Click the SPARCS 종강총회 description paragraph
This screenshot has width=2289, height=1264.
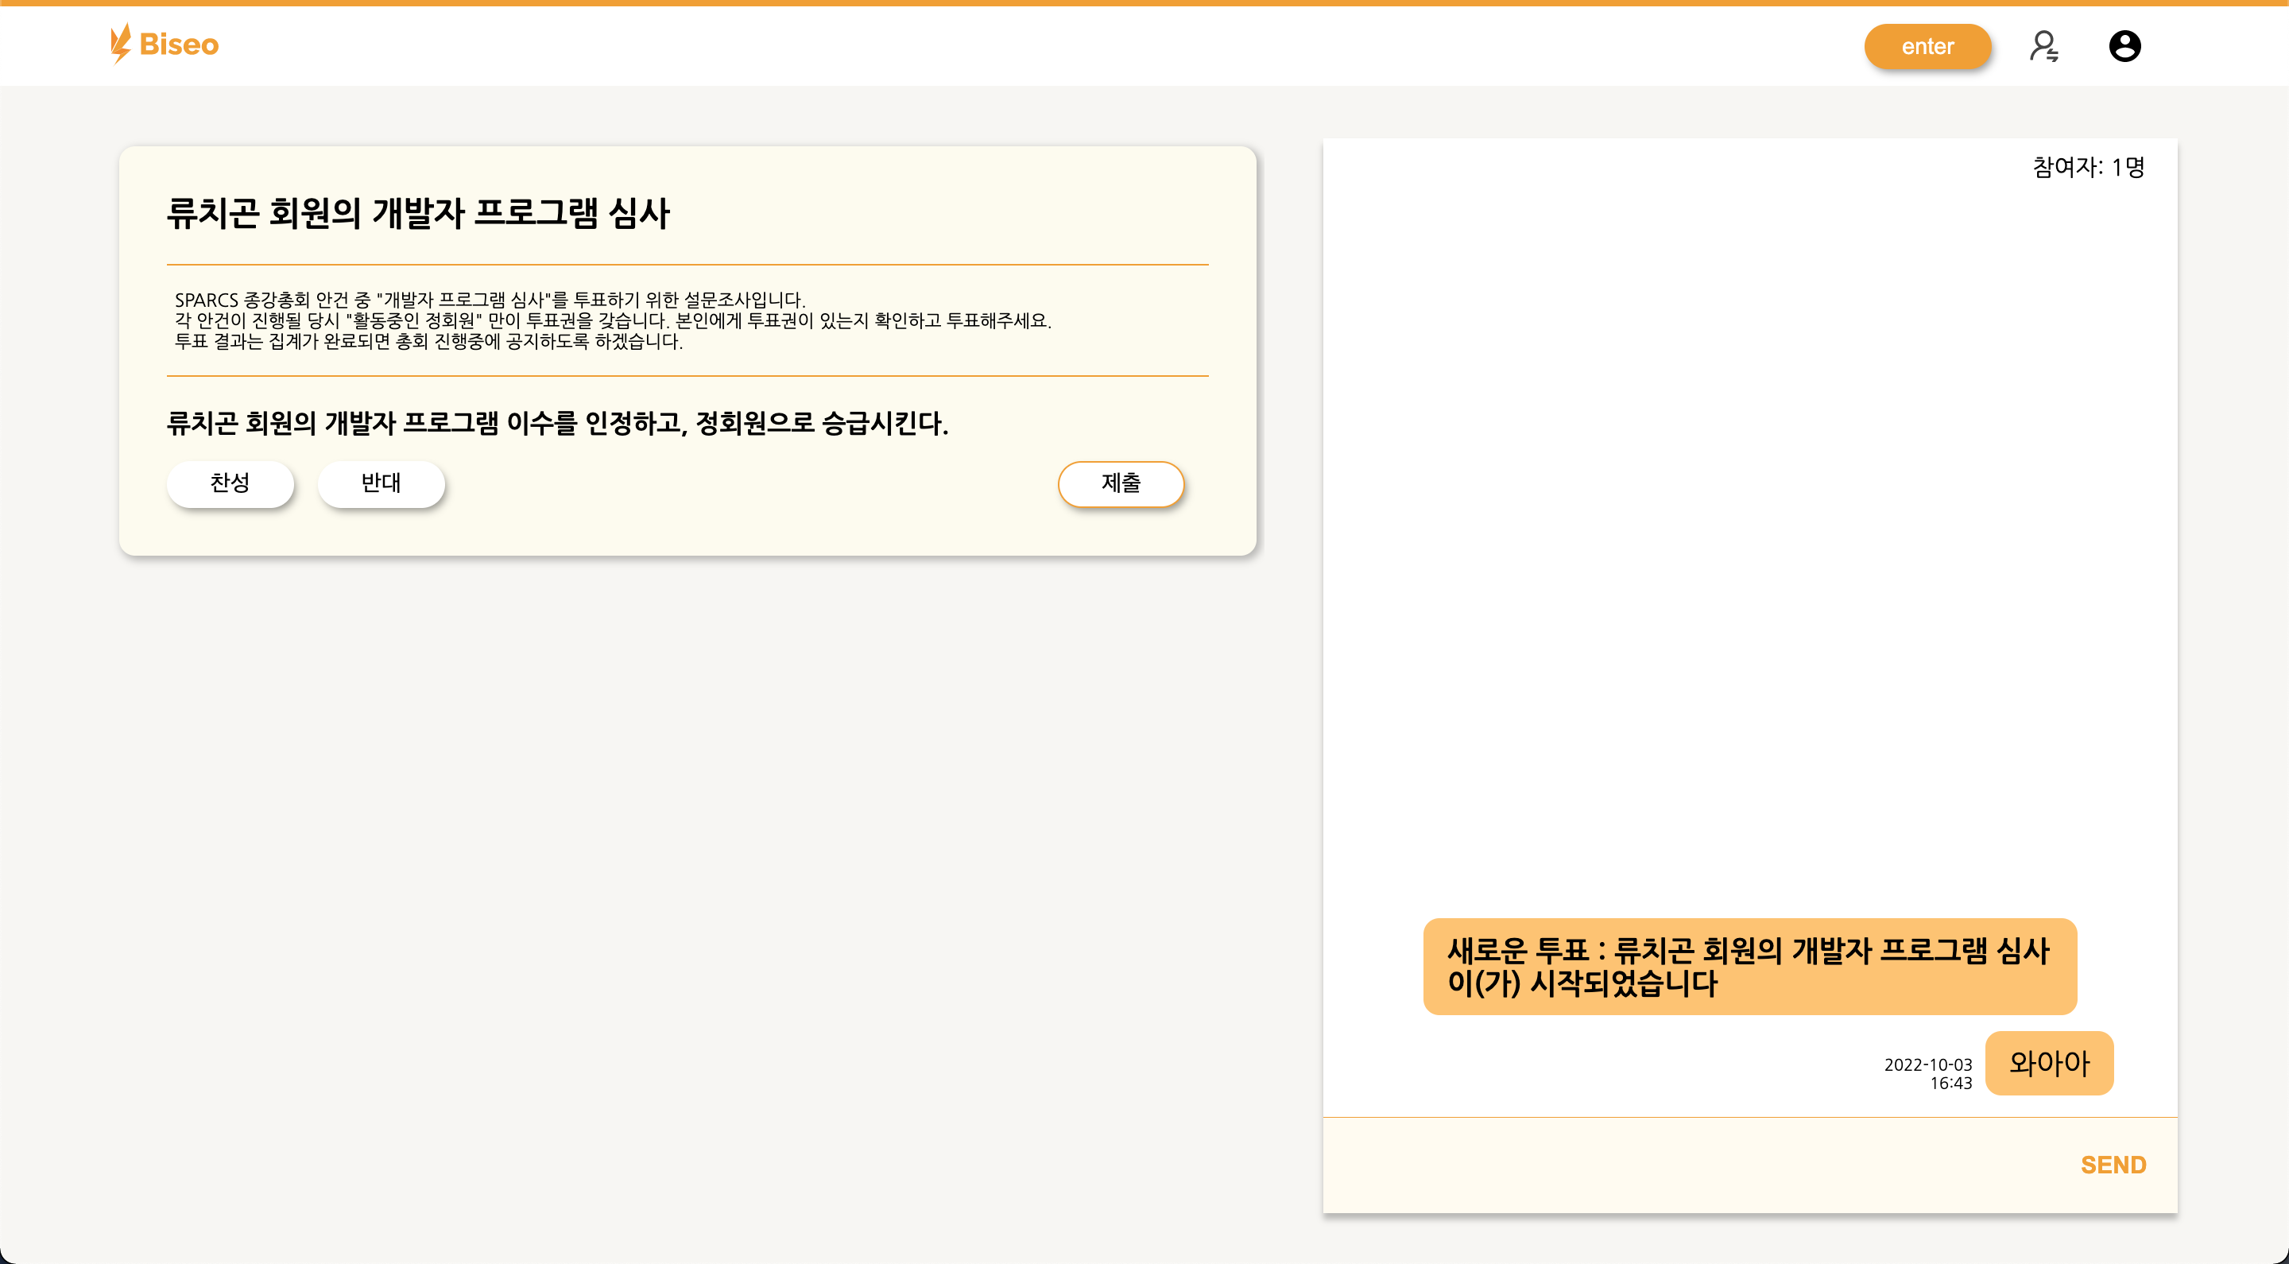point(613,321)
